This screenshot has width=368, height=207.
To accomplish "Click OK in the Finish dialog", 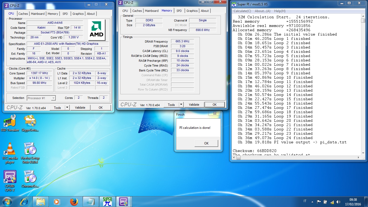I will tap(206, 143).
